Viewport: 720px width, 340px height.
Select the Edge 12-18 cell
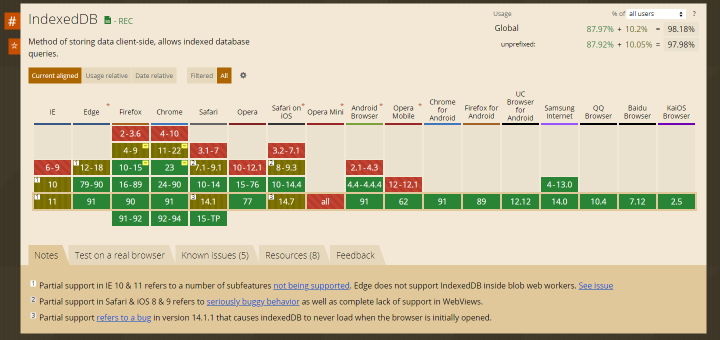91,167
